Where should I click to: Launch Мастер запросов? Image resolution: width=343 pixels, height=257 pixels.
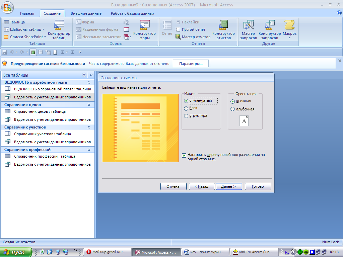(248, 29)
